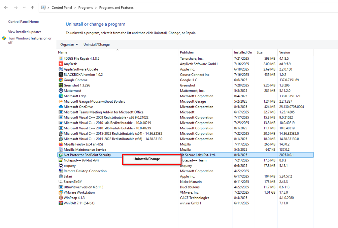
Task: Go to Control Panel Home
Action: 23,22
